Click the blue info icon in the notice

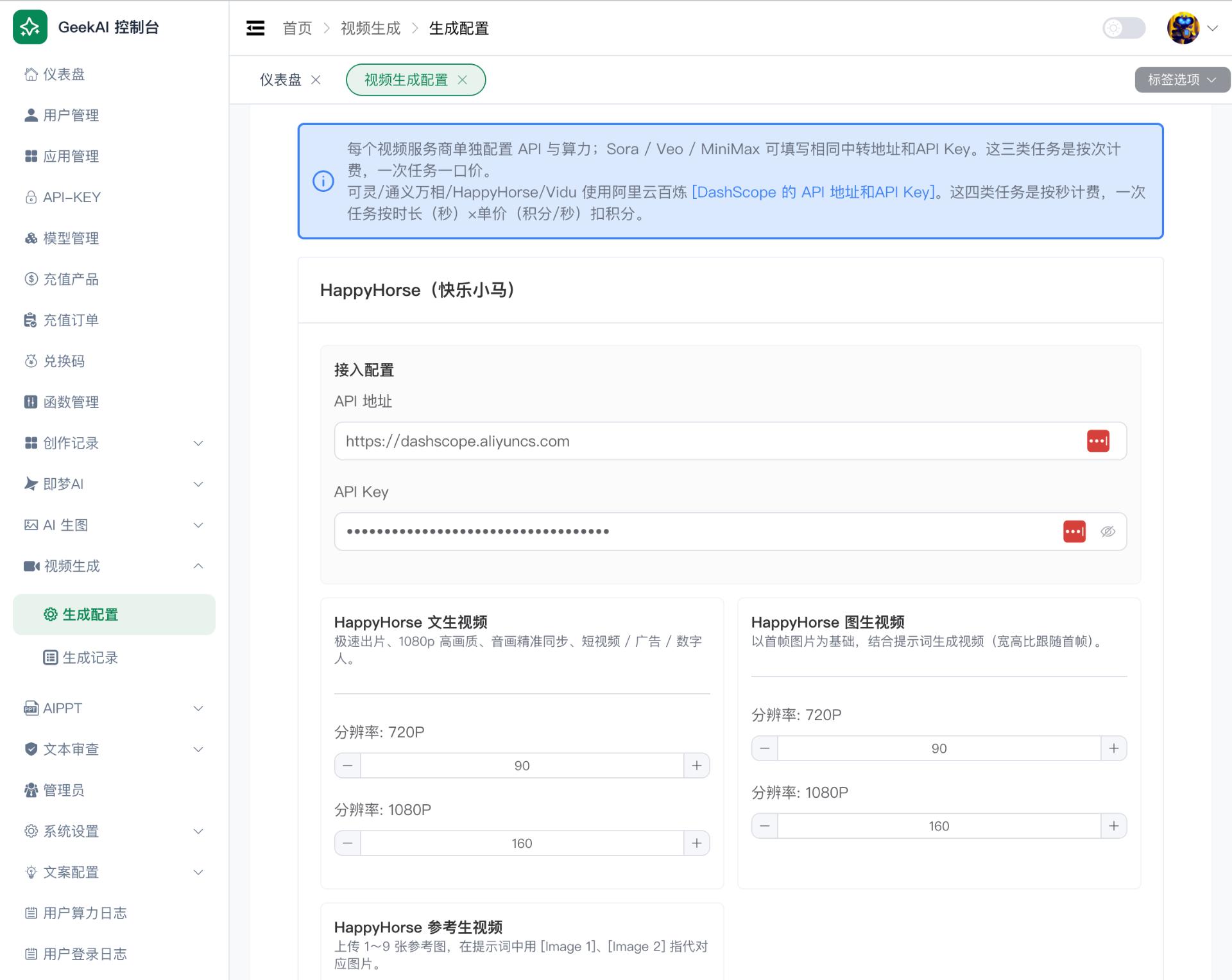pos(323,181)
